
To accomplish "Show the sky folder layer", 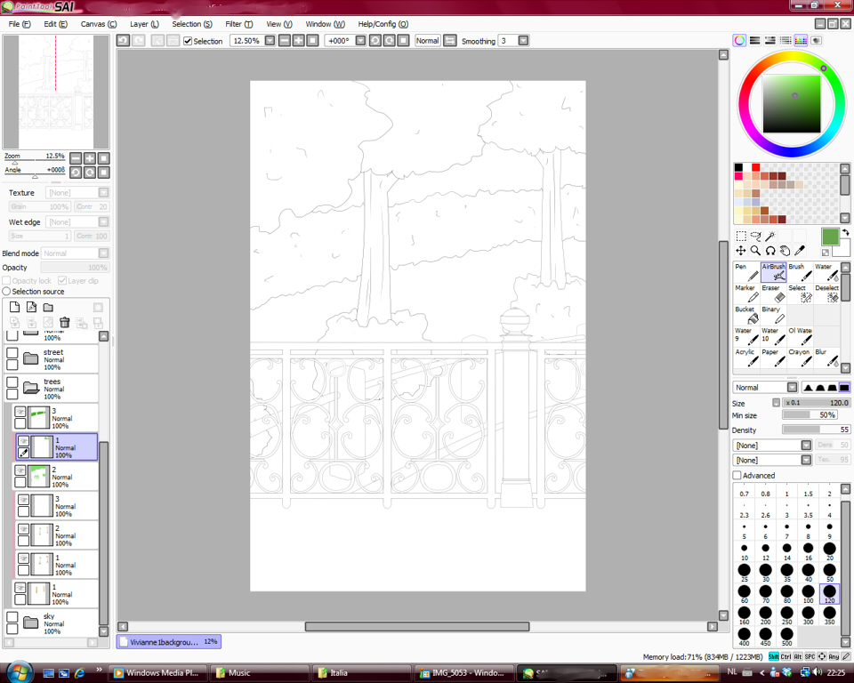I will click(12, 616).
